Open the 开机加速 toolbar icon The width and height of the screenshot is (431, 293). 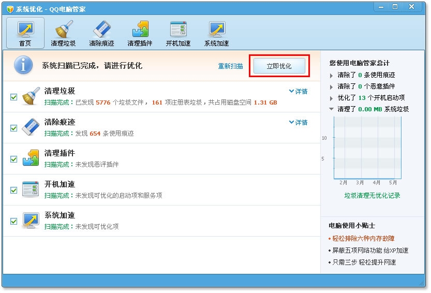pos(178,33)
